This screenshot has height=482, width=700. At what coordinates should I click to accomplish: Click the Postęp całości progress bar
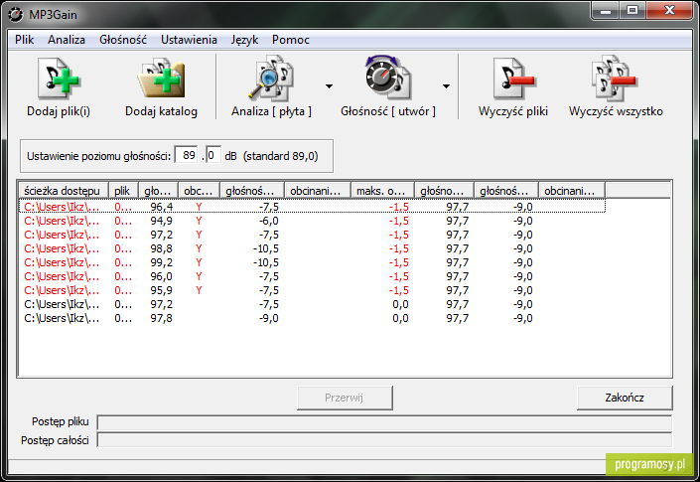tap(384, 440)
